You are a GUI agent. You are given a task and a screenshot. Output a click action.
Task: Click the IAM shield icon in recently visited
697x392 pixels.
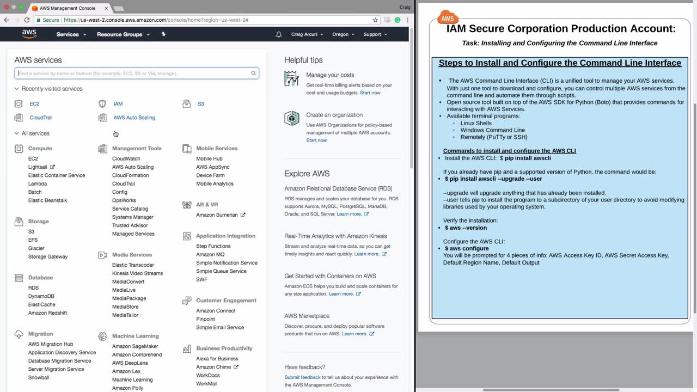(x=102, y=103)
